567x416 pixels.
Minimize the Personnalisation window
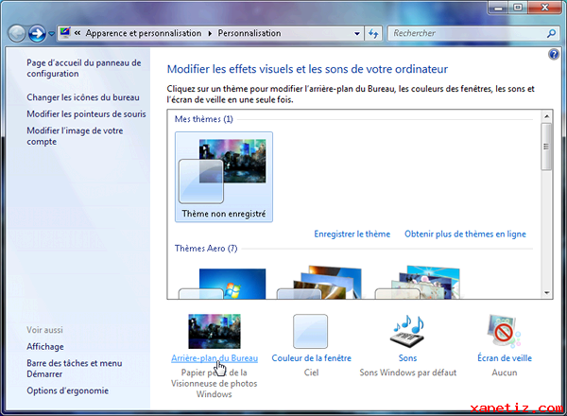click(498, 8)
